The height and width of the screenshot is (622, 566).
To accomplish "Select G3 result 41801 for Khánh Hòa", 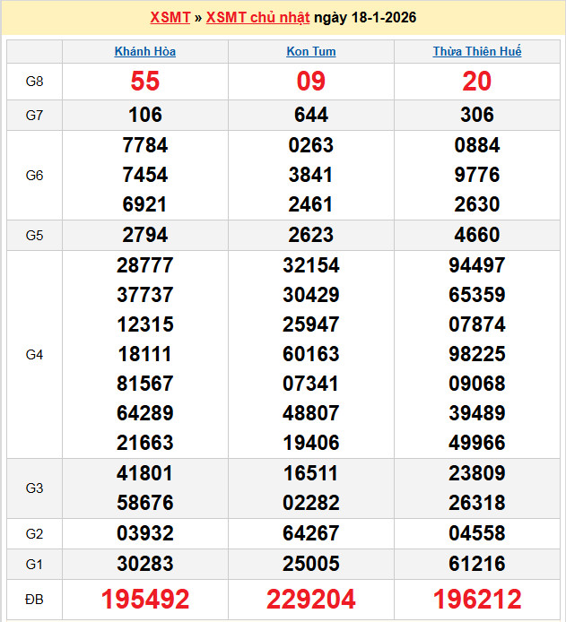I will point(145,473).
